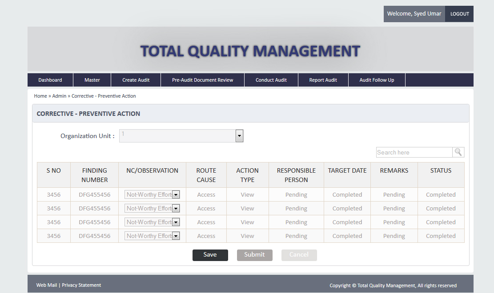Open the Dashboard menu
This screenshot has height=293, width=494.
(50, 80)
